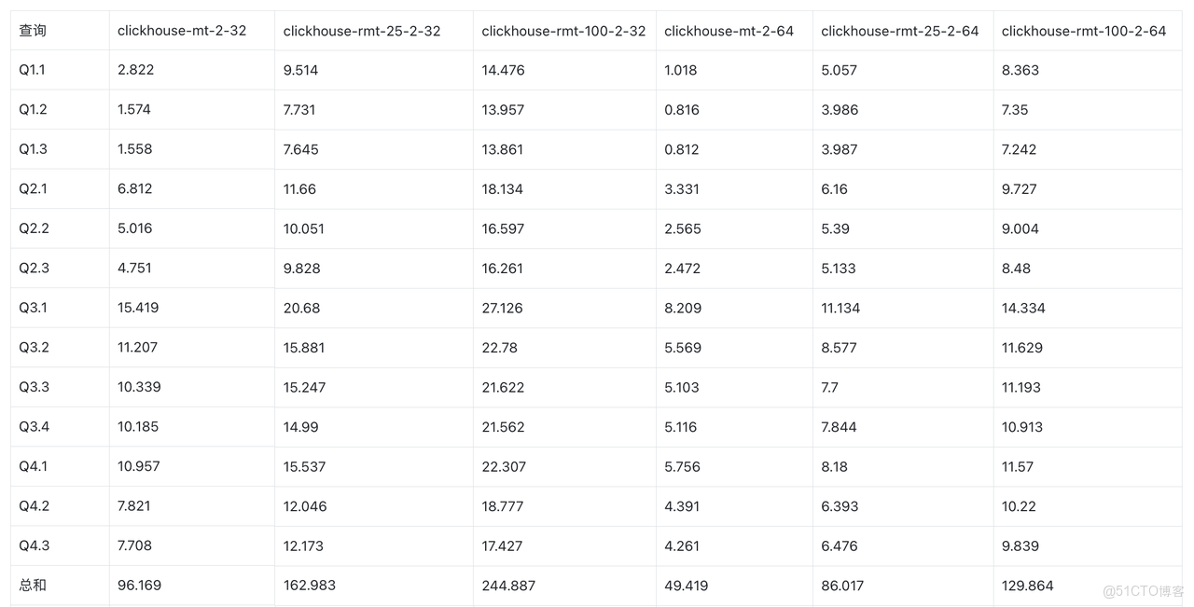Click the @51CTO博客 watermark
This screenshot has width=1194, height=607.
(1143, 591)
